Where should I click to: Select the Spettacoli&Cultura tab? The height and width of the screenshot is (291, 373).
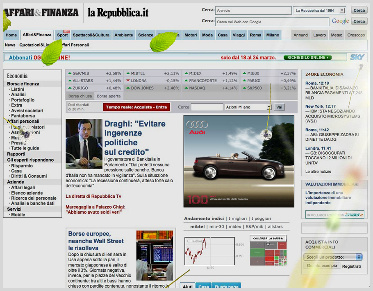click(91, 35)
